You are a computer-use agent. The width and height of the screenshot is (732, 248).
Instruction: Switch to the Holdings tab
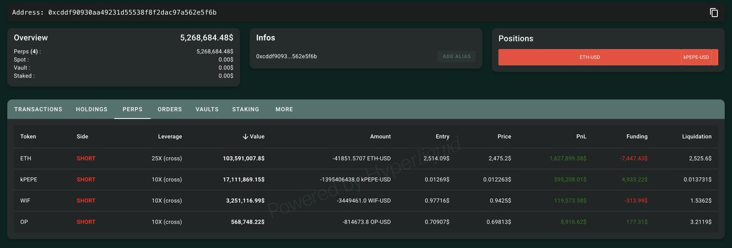[x=92, y=109]
